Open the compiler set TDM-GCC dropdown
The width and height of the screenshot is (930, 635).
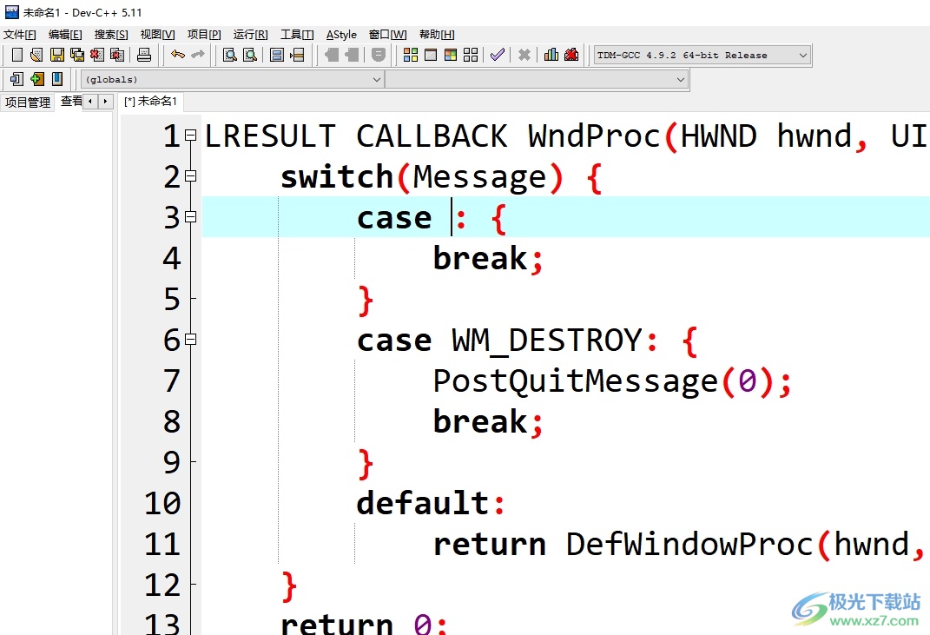(702, 56)
